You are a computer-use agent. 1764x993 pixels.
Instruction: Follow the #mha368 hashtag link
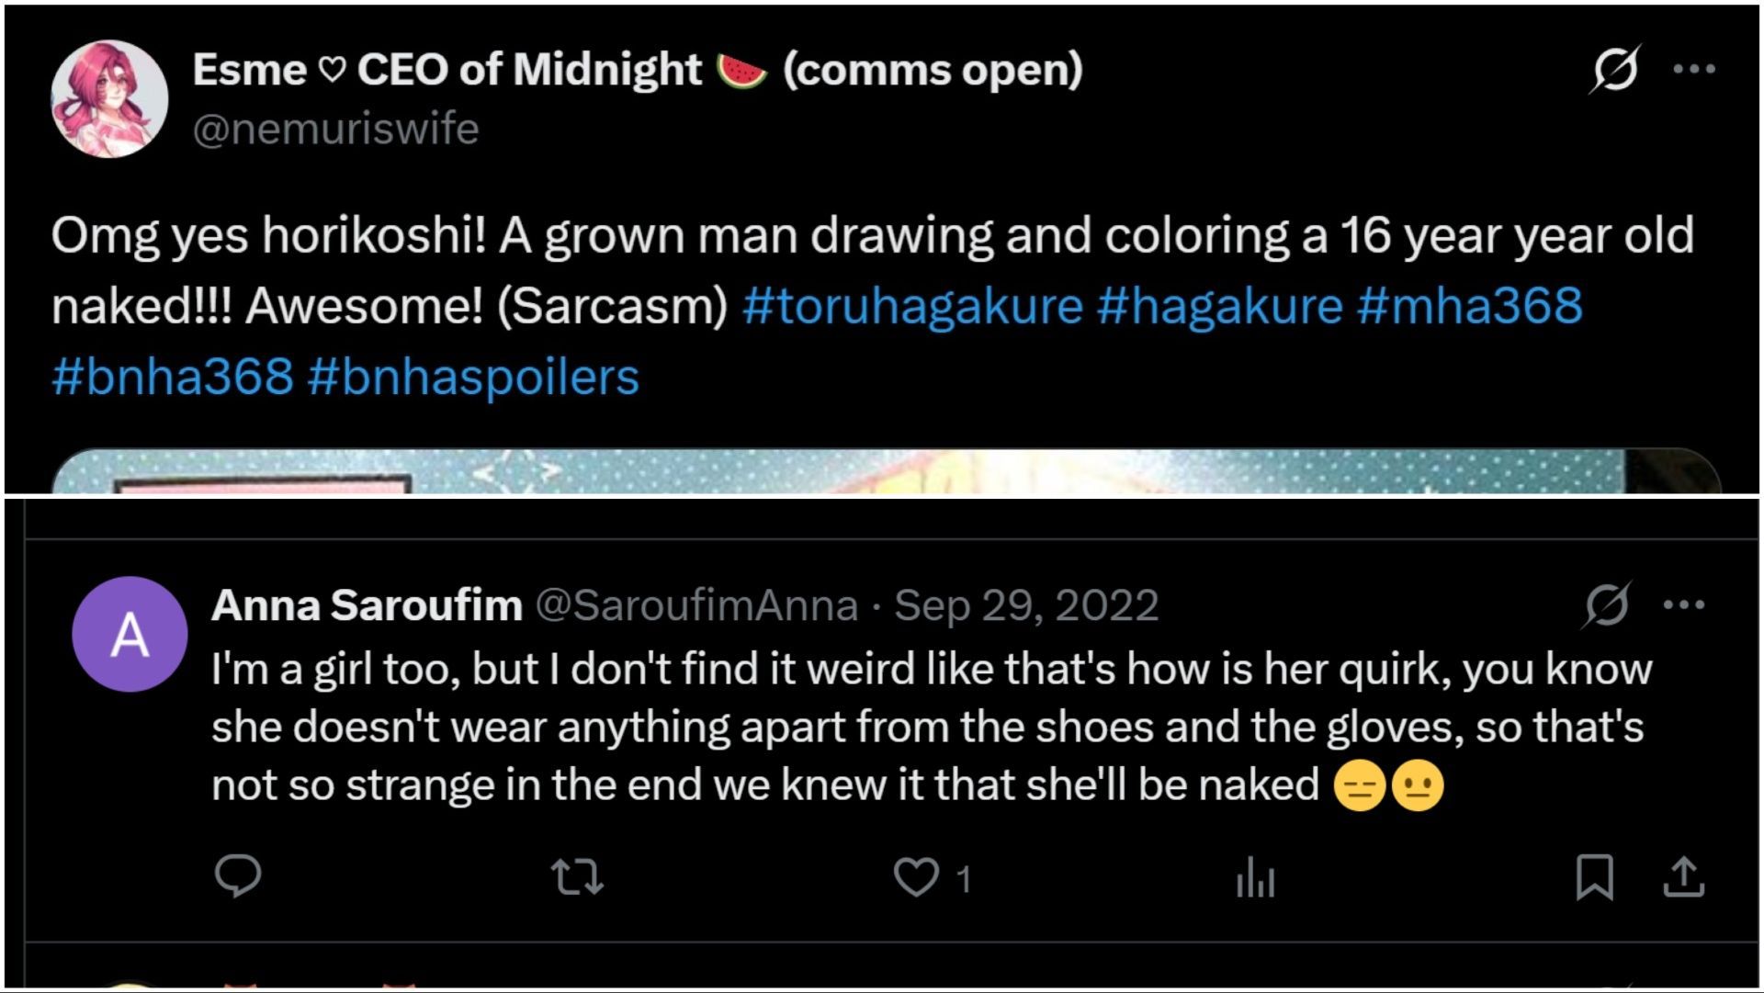coord(1469,306)
